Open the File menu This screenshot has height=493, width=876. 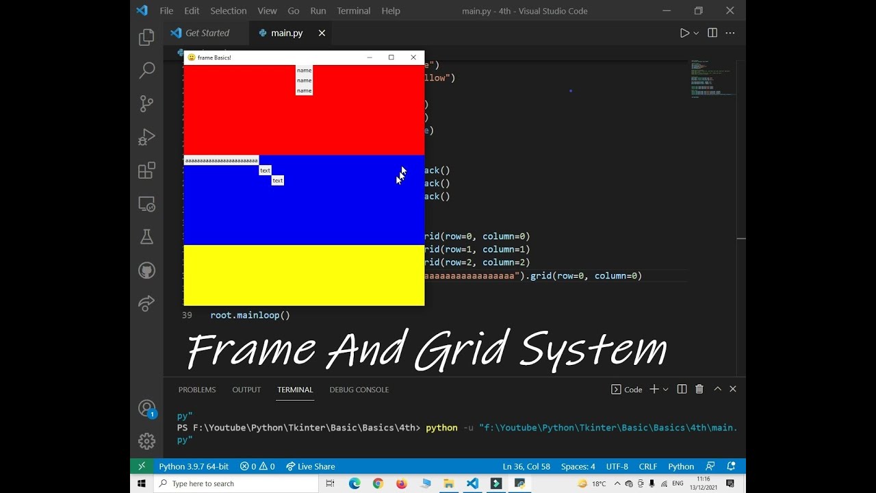tap(166, 11)
